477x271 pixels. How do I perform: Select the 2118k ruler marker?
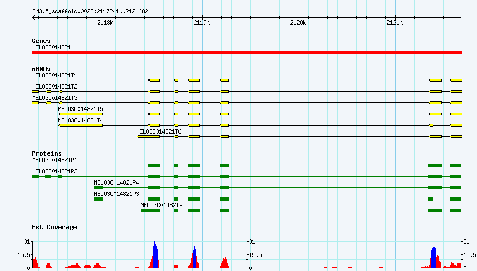point(105,23)
